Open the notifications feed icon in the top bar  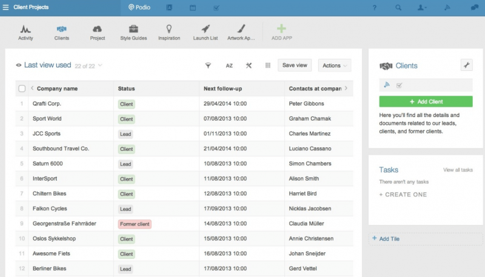(447, 7)
